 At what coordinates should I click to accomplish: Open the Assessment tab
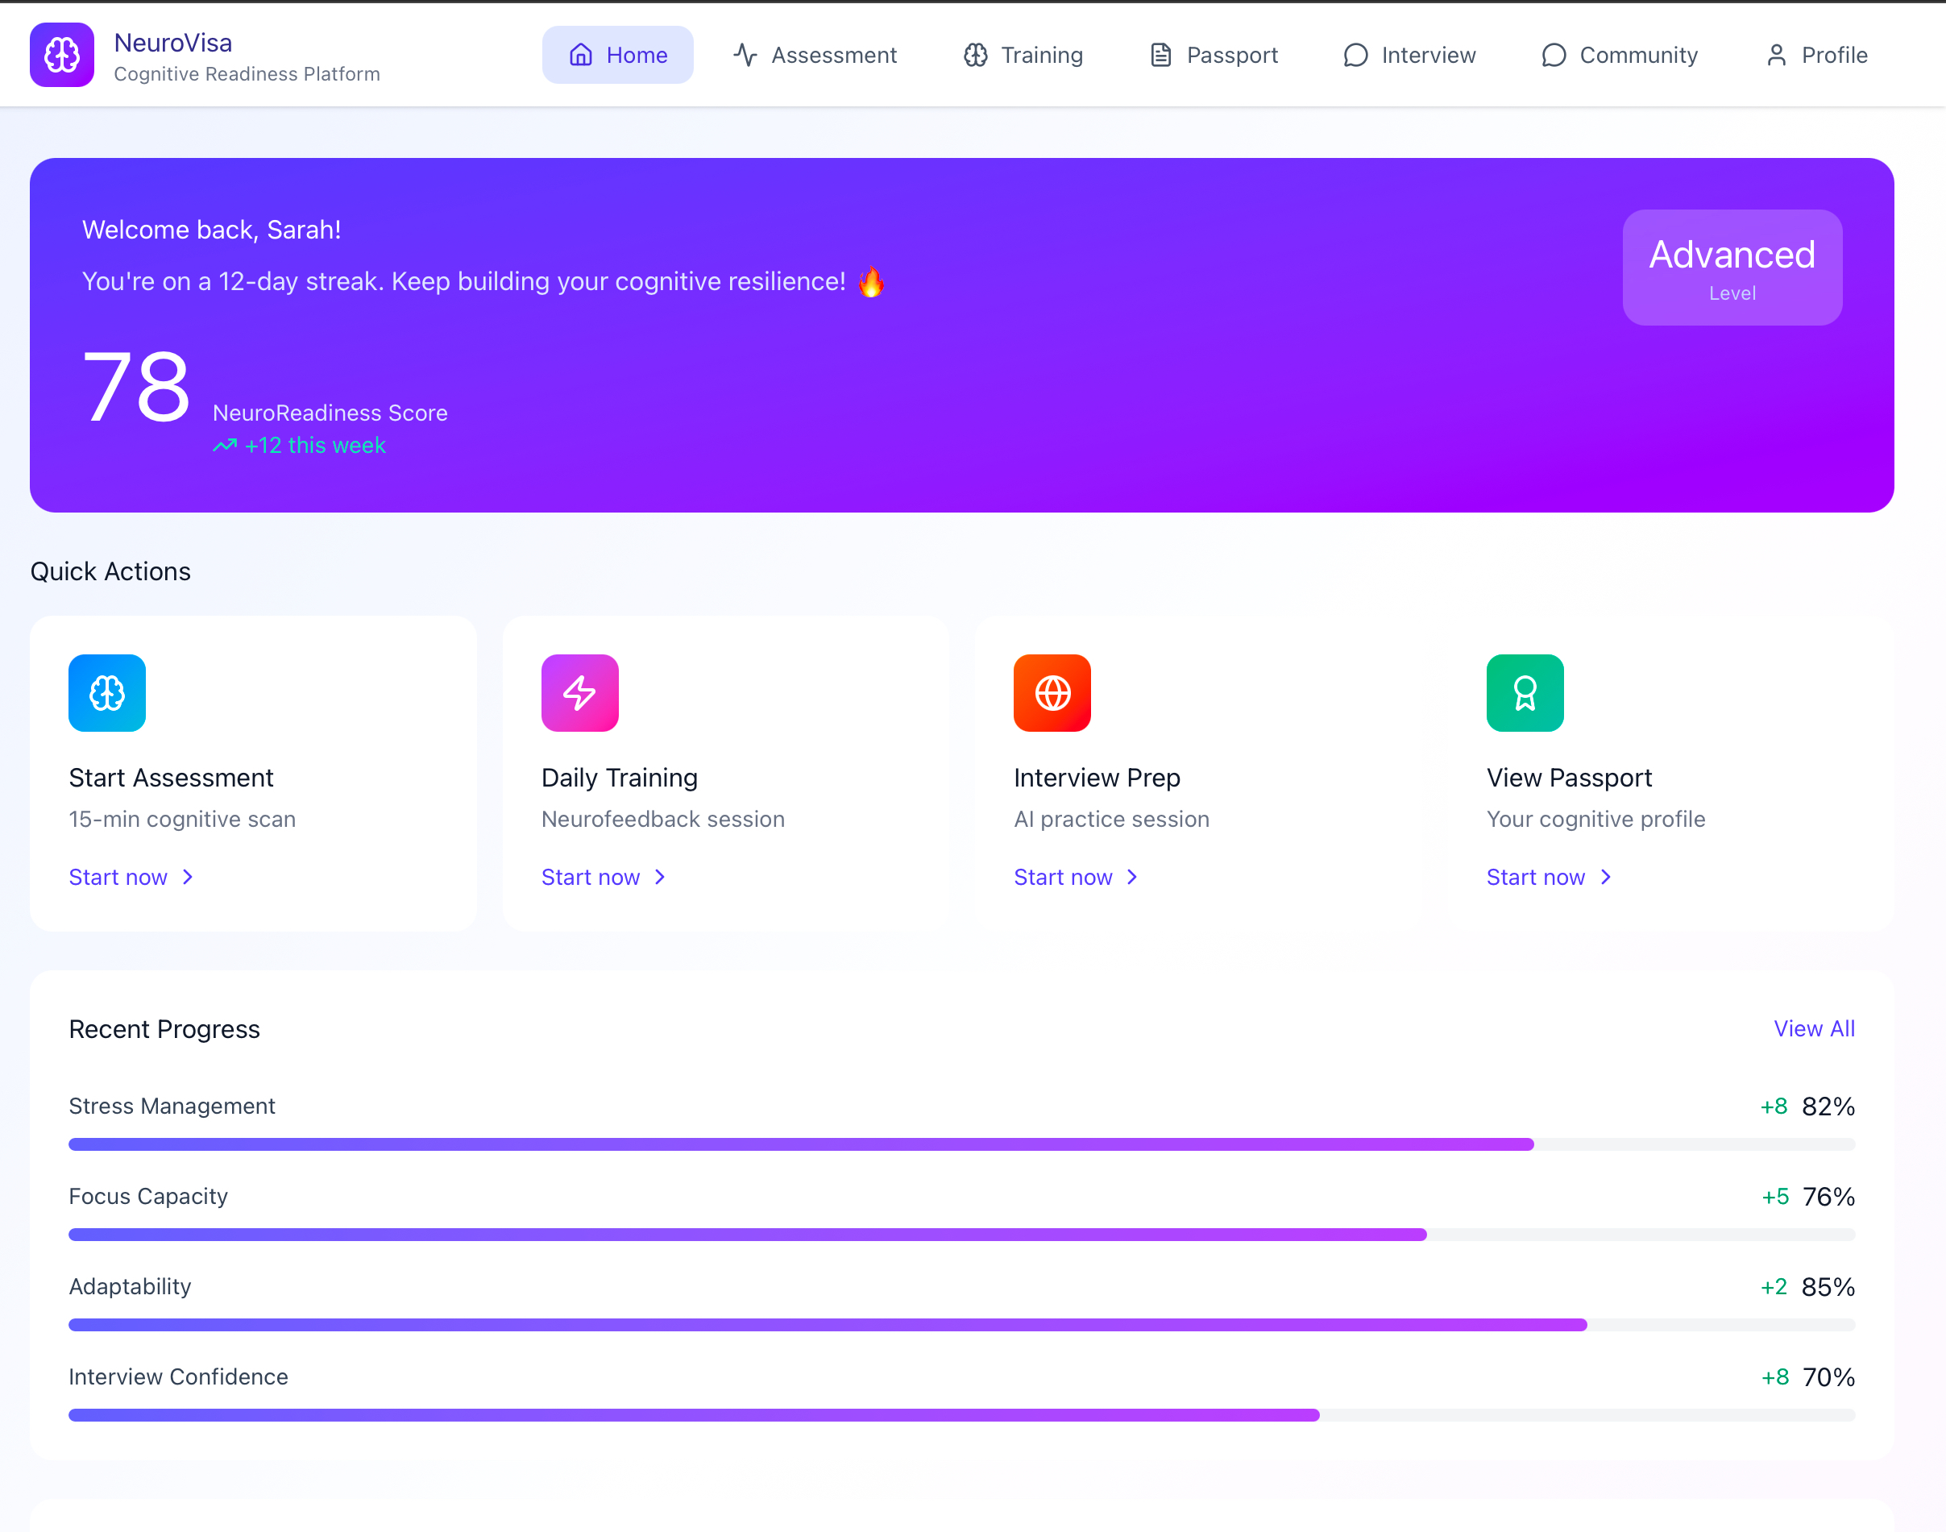click(x=815, y=55)
